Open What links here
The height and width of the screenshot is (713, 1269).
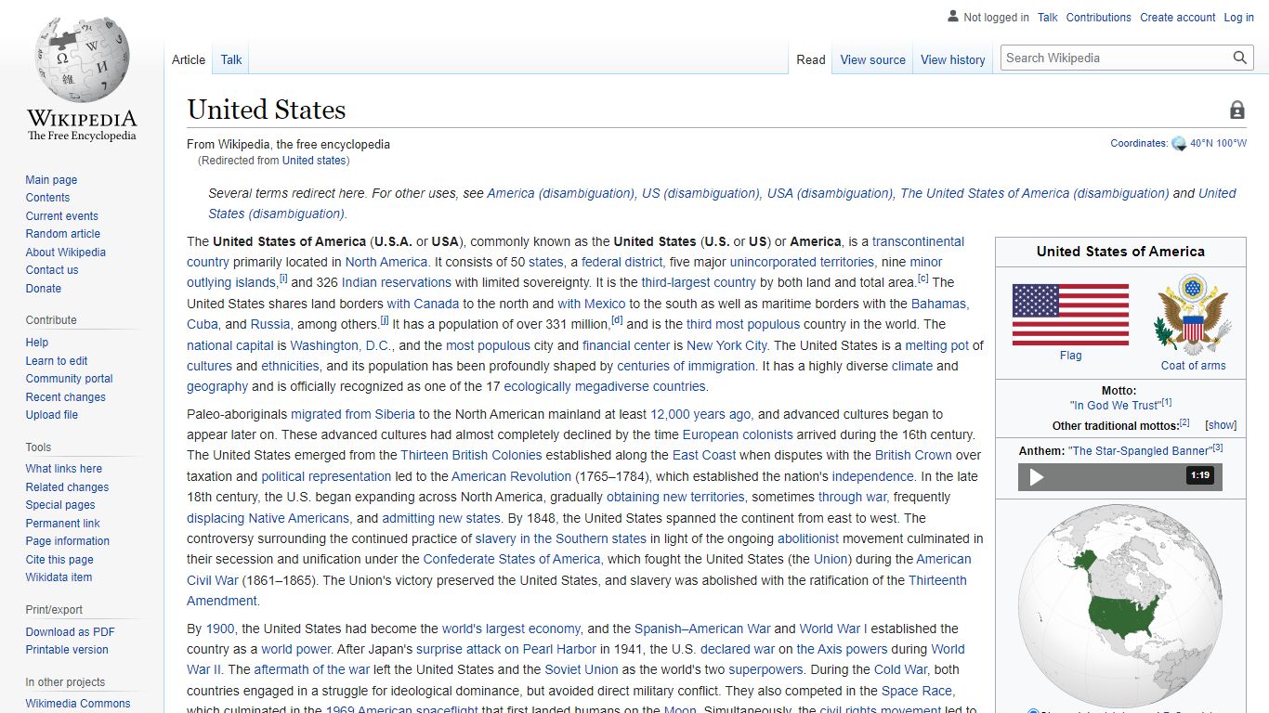pos(63,469)
